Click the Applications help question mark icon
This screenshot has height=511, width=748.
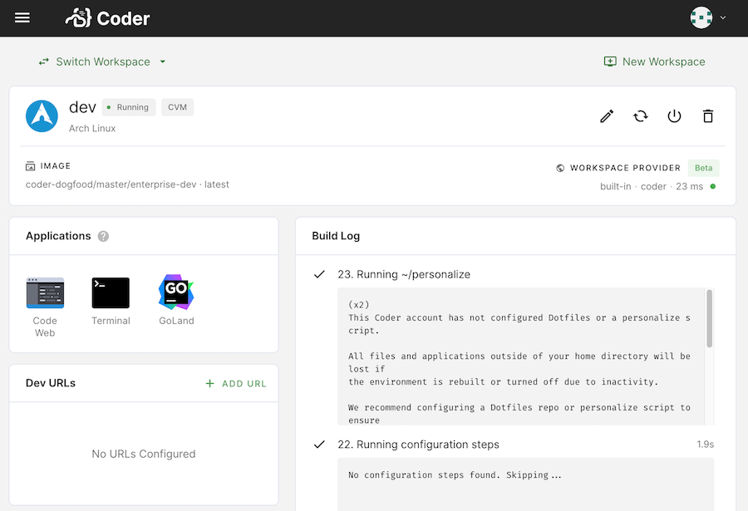click(102, 236)
